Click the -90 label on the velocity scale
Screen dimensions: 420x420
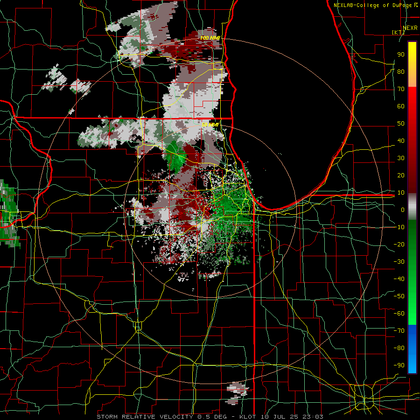tap(399, 365)
